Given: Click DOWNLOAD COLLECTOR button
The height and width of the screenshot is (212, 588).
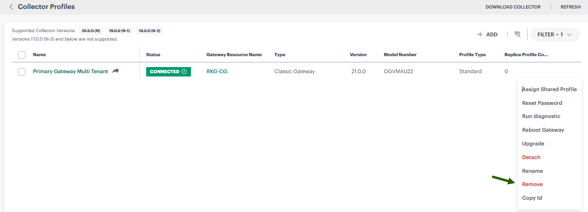Looking at the screenshot, I should tap(513, 7).
